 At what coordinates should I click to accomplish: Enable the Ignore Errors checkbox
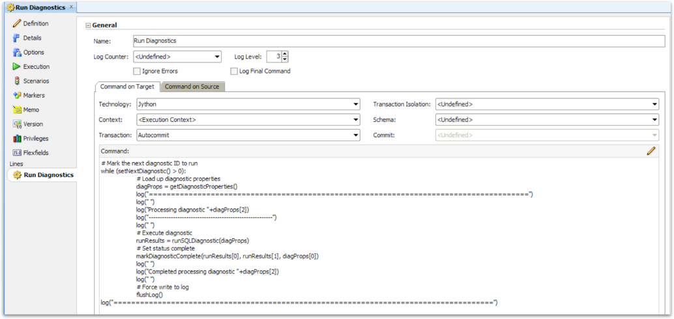coord(137,71)
